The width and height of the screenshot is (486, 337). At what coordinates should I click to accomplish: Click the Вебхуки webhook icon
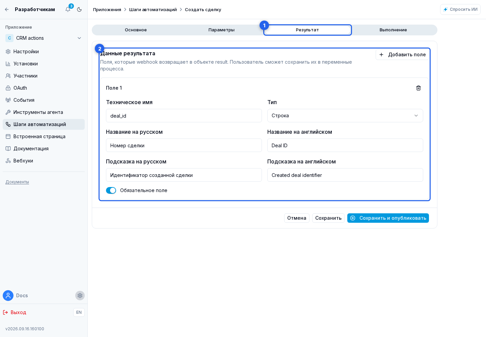(8, 161)
